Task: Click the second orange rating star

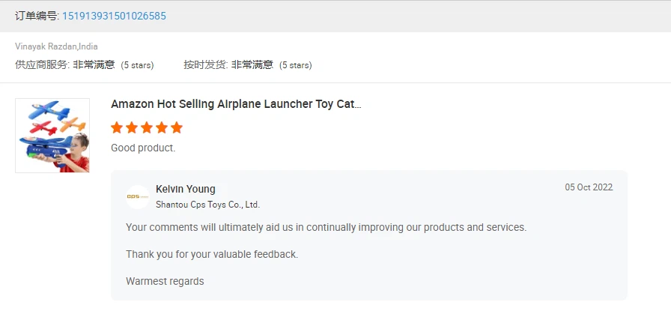Action: click(x=132, y=127)
